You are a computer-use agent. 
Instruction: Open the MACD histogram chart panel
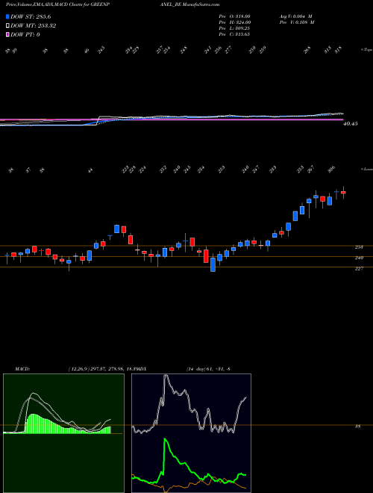[63, 433]
